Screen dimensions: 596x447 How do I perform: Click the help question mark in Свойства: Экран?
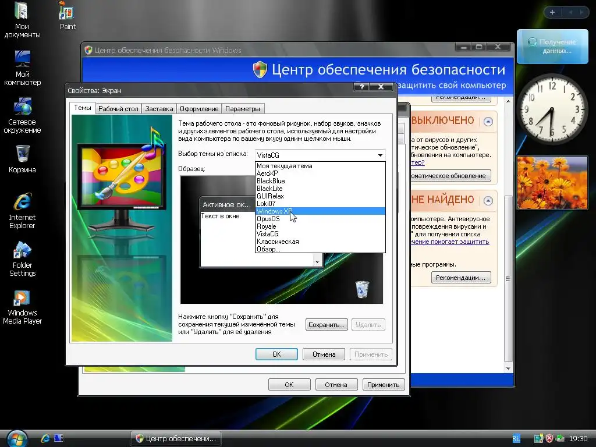click(x=362, y=87)
